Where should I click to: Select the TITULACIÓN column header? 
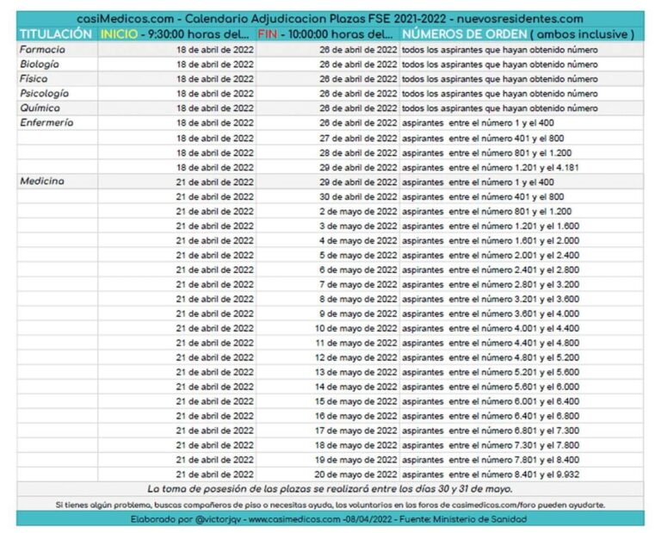[56, 34]
